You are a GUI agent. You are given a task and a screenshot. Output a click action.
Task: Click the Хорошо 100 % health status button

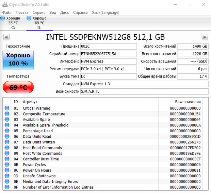pos(18,60)
